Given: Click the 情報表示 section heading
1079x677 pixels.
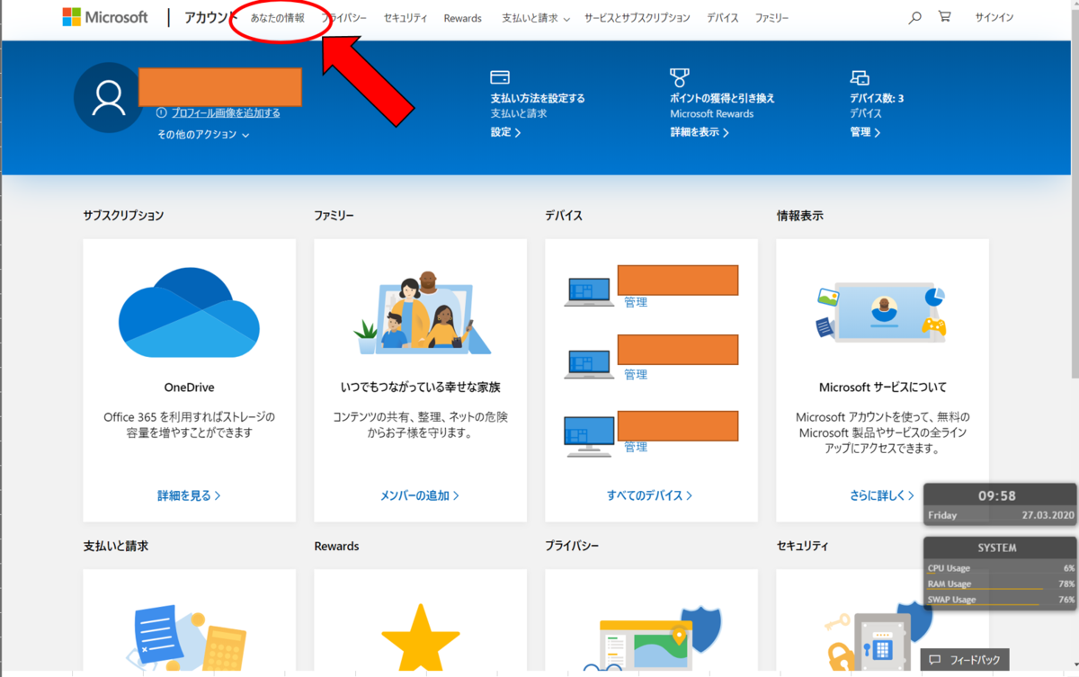Looking at the screenshot, I should [800, 216].
